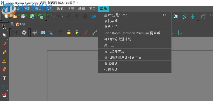The image size is (213, 101).
Task: Open the 播放 menu
Action: pyautogui.click(x=38, y=9)
